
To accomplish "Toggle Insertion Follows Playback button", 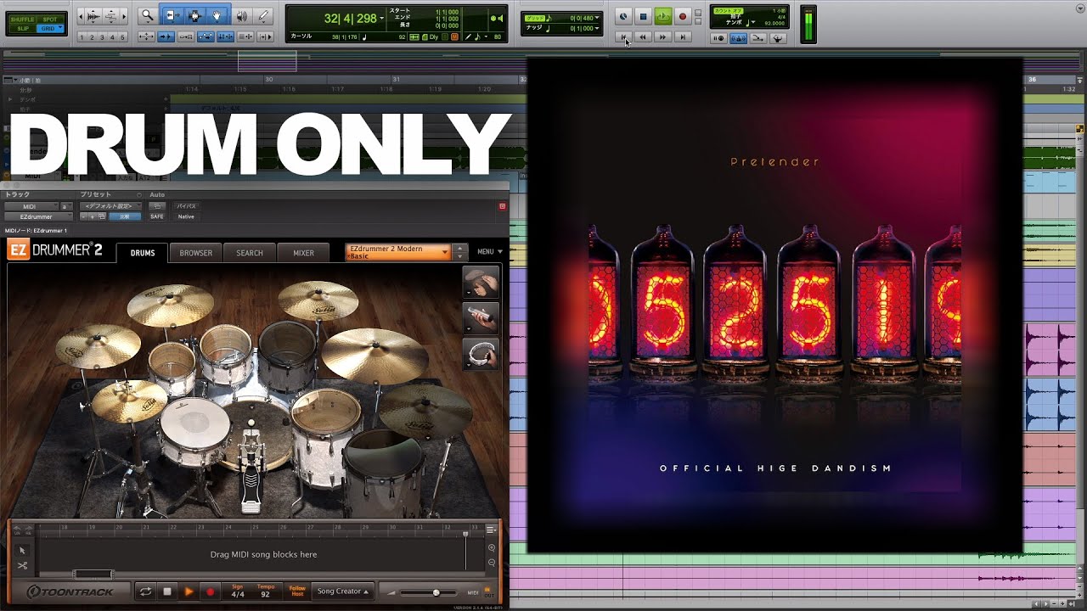I will pos(265,36).
